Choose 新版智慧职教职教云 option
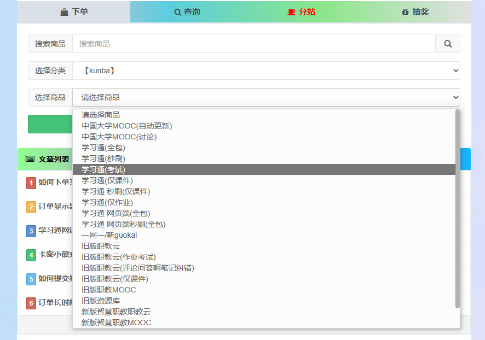 click(264, 312)
